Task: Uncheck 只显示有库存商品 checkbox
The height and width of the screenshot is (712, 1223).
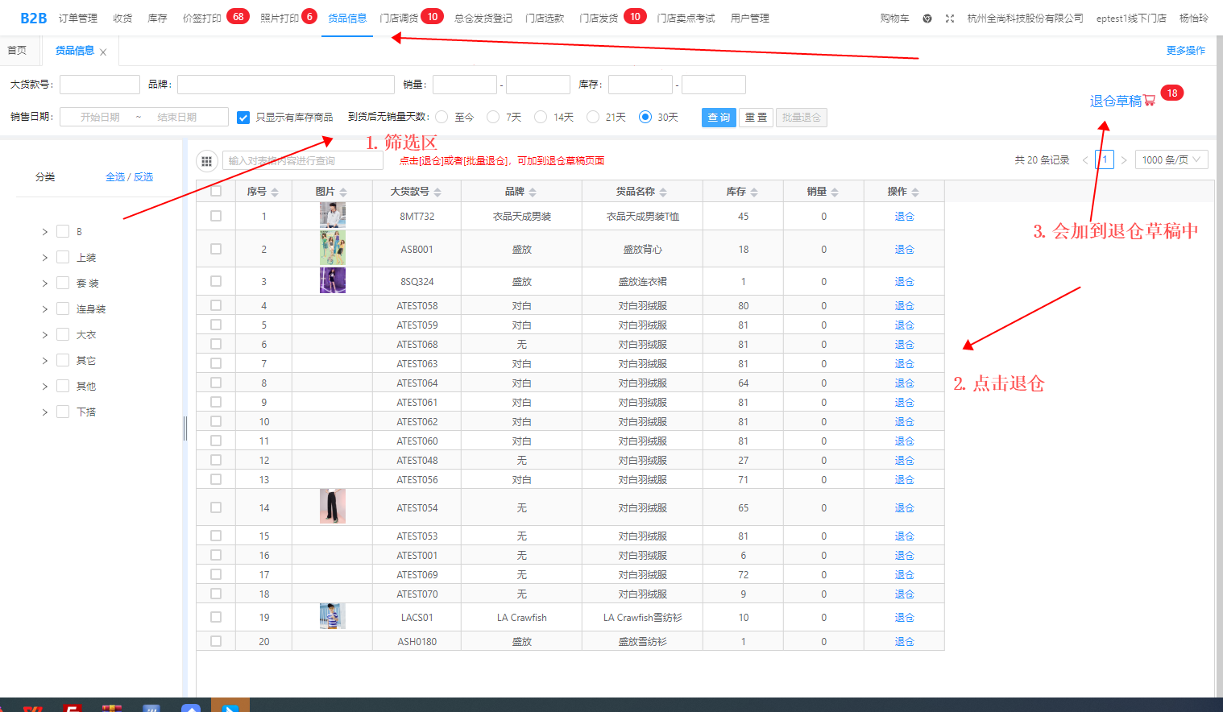Action: tap(243, 118)
